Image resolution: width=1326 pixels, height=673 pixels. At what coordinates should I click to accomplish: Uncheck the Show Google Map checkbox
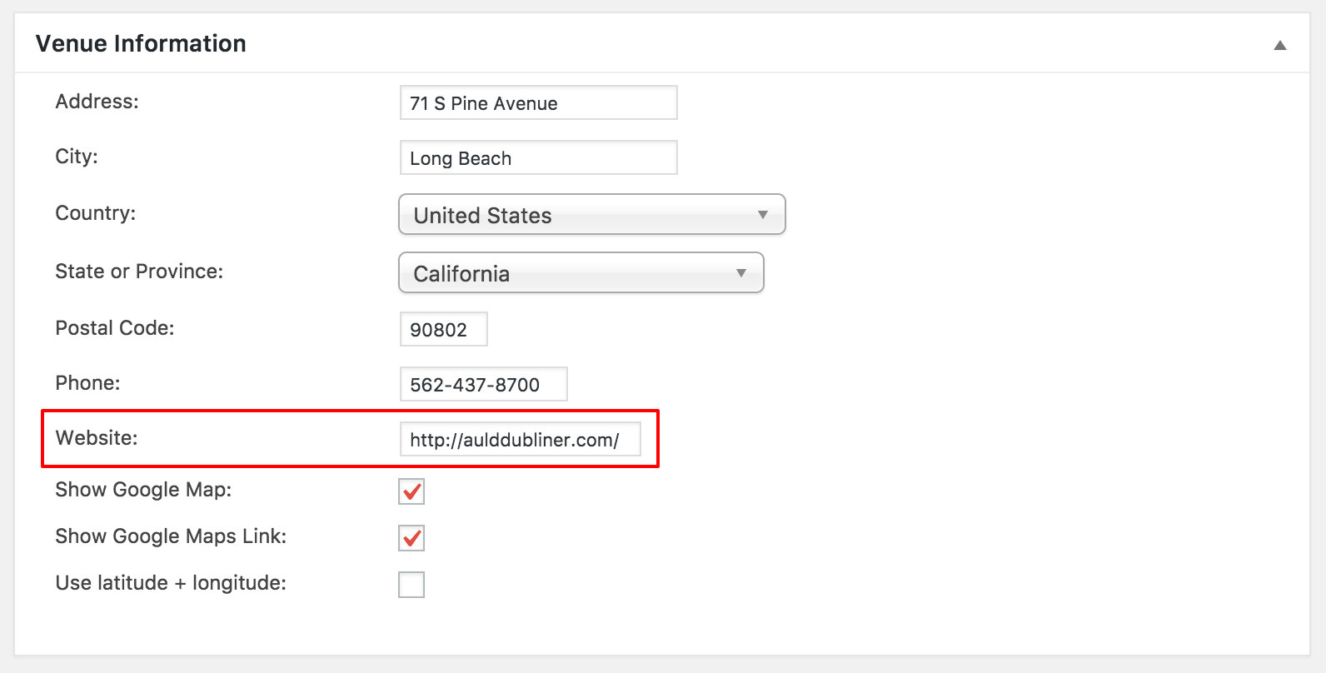[x=411, y=491]
